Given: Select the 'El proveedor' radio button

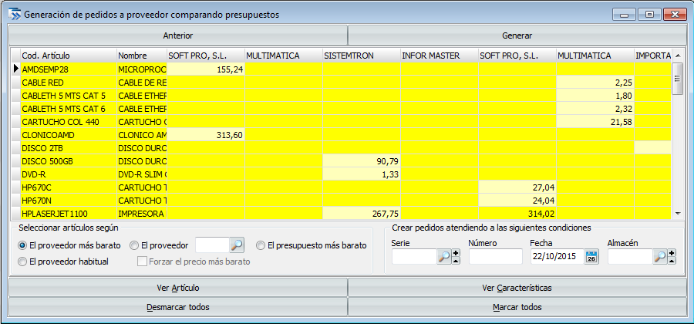Looking at the screenshot, I should tap(134, 245).
